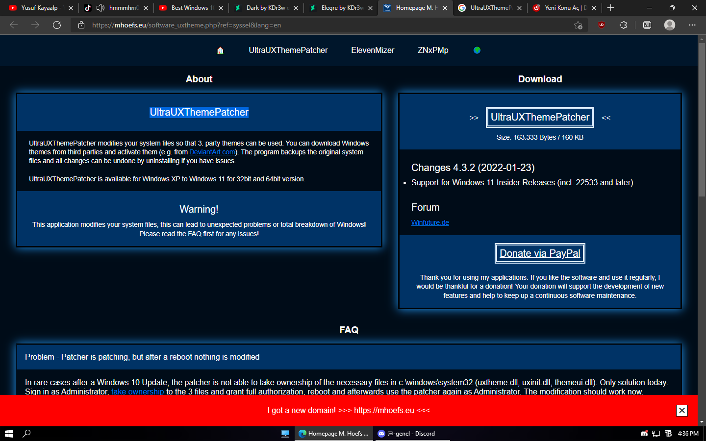This screenshot has height=441, width=706.
Task: Close the Yeni Konu Aç tab
Action: 594,8
